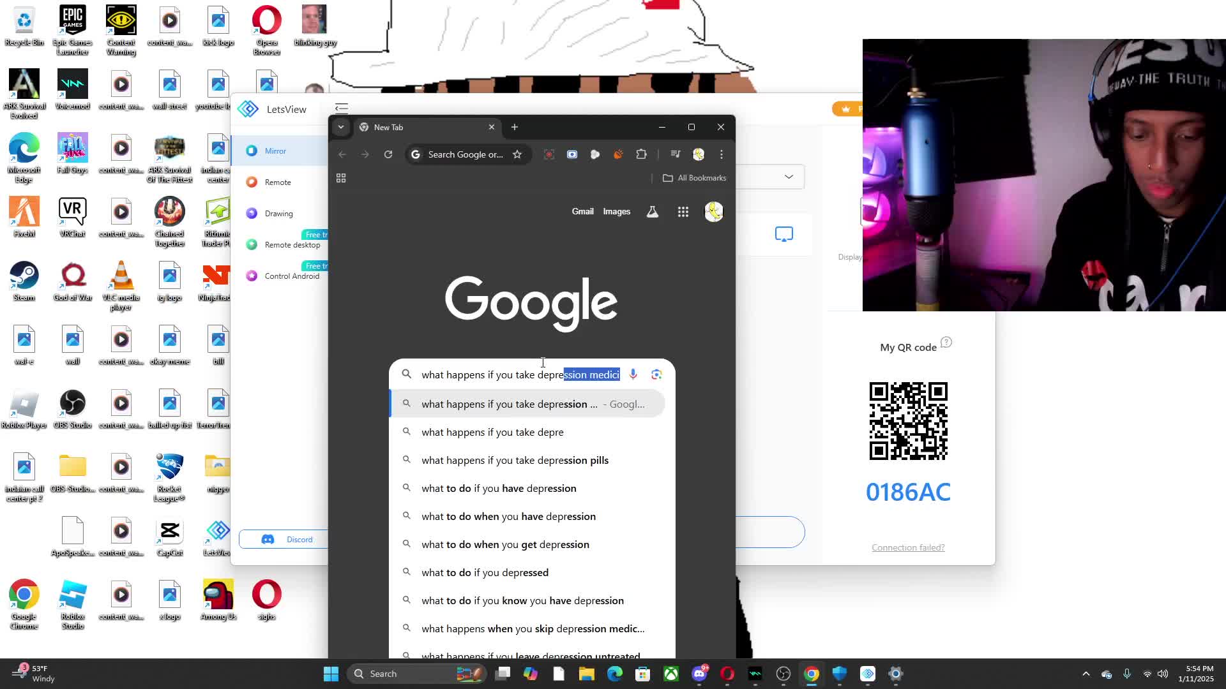Show hidden system tray icons

tap(1086, 674)
